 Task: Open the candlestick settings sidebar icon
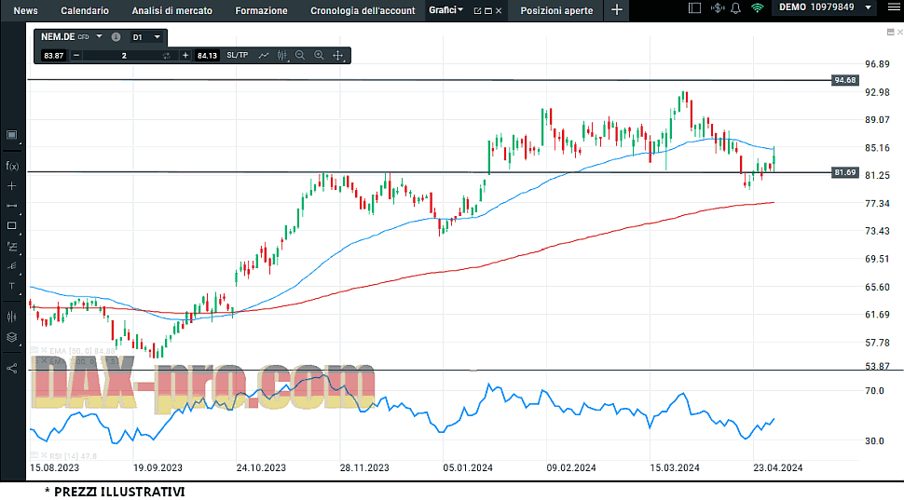click(x=11, y=317)
